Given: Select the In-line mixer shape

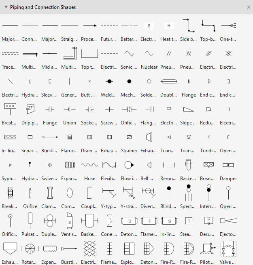Looking at the screenshot, I should 11,137.
